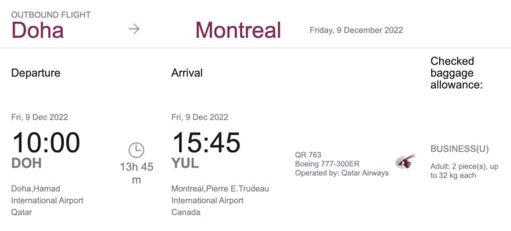
Task: Click the Boeing 777-300ER aircraft text
Action: (327, 164)
